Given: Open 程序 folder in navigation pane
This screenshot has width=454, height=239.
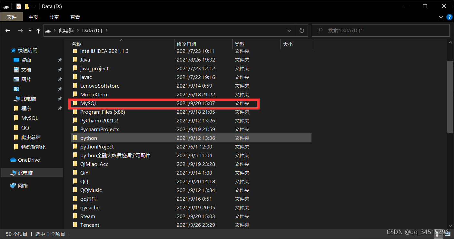Looking at the screenshot, I should (x=26, y=109).
